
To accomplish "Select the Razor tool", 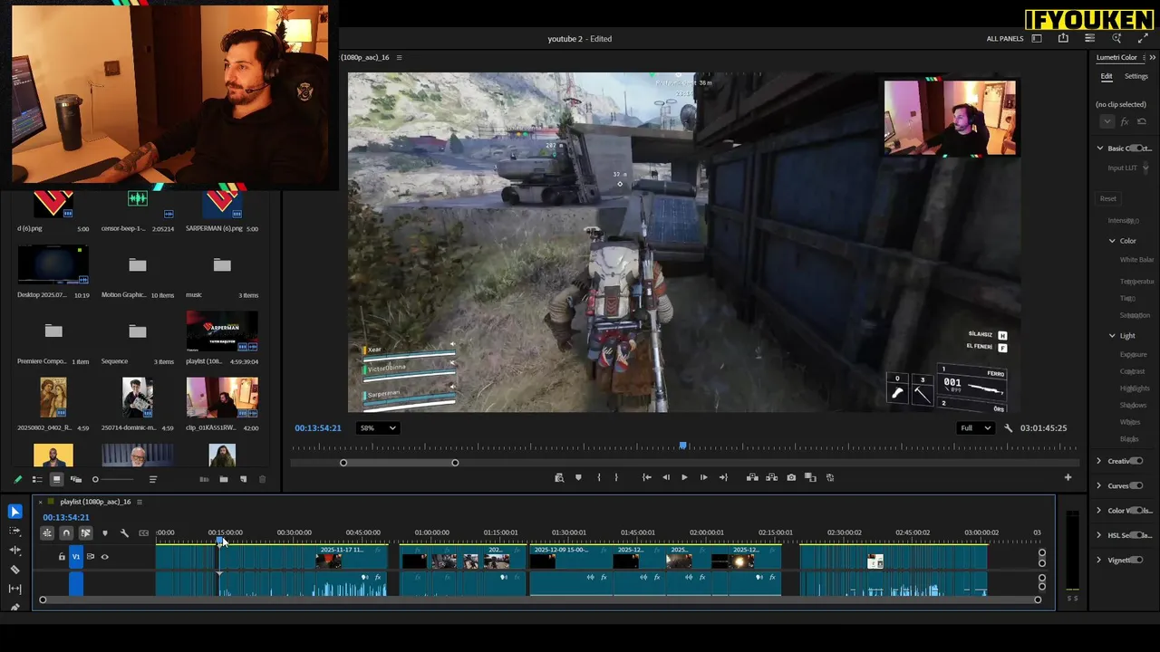I will pos(14,570).
